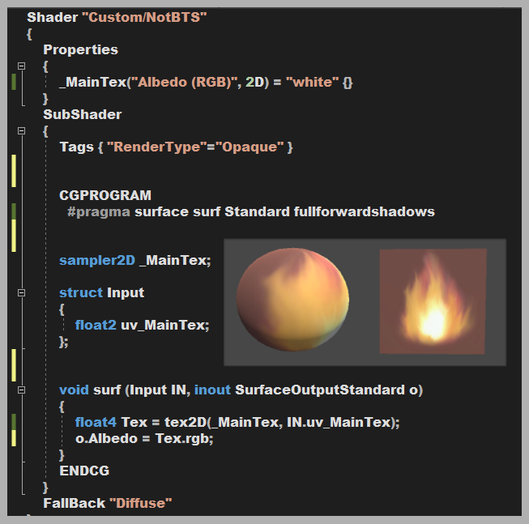Click the fullforwardshadows word

(364, 211)
